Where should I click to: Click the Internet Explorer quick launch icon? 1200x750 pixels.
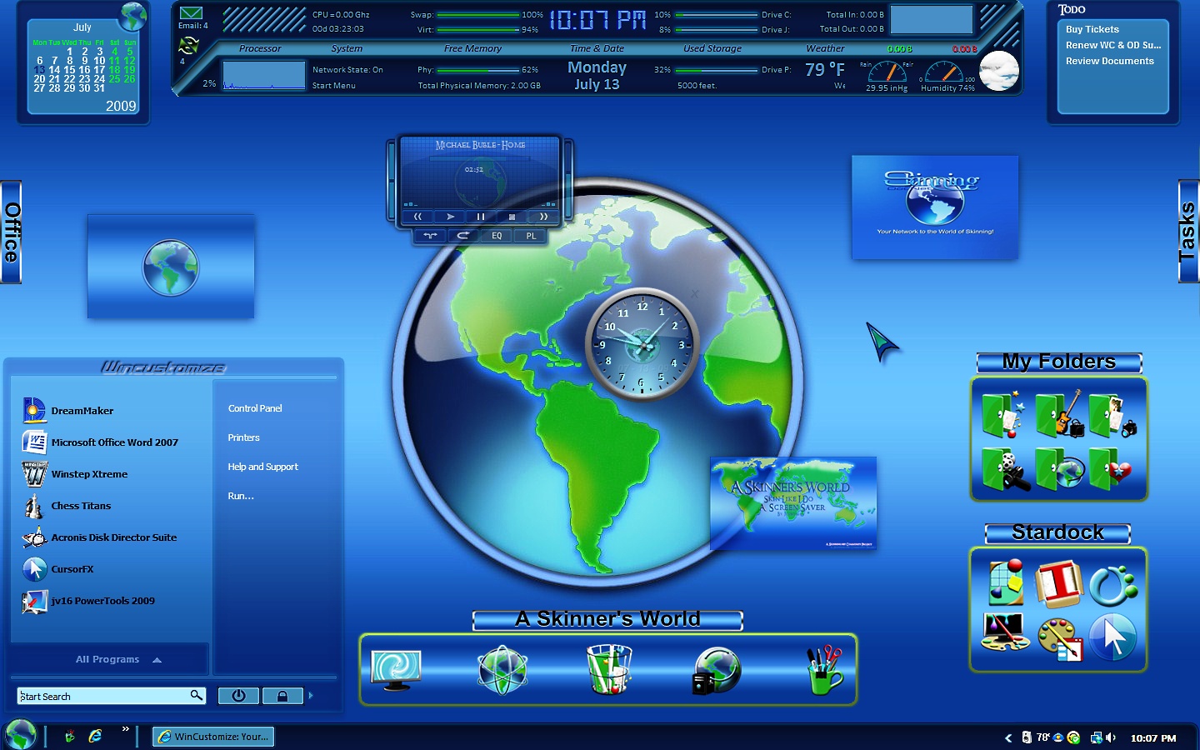[95, 737]
